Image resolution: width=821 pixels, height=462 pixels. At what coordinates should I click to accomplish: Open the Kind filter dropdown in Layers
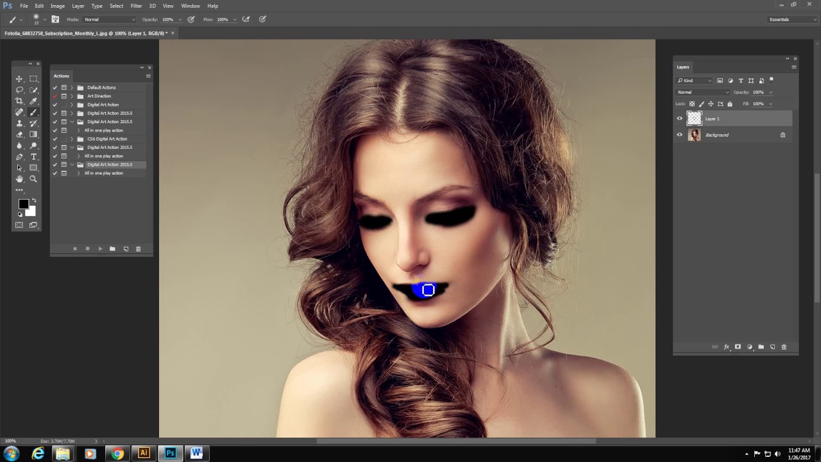tap(695, 80)
